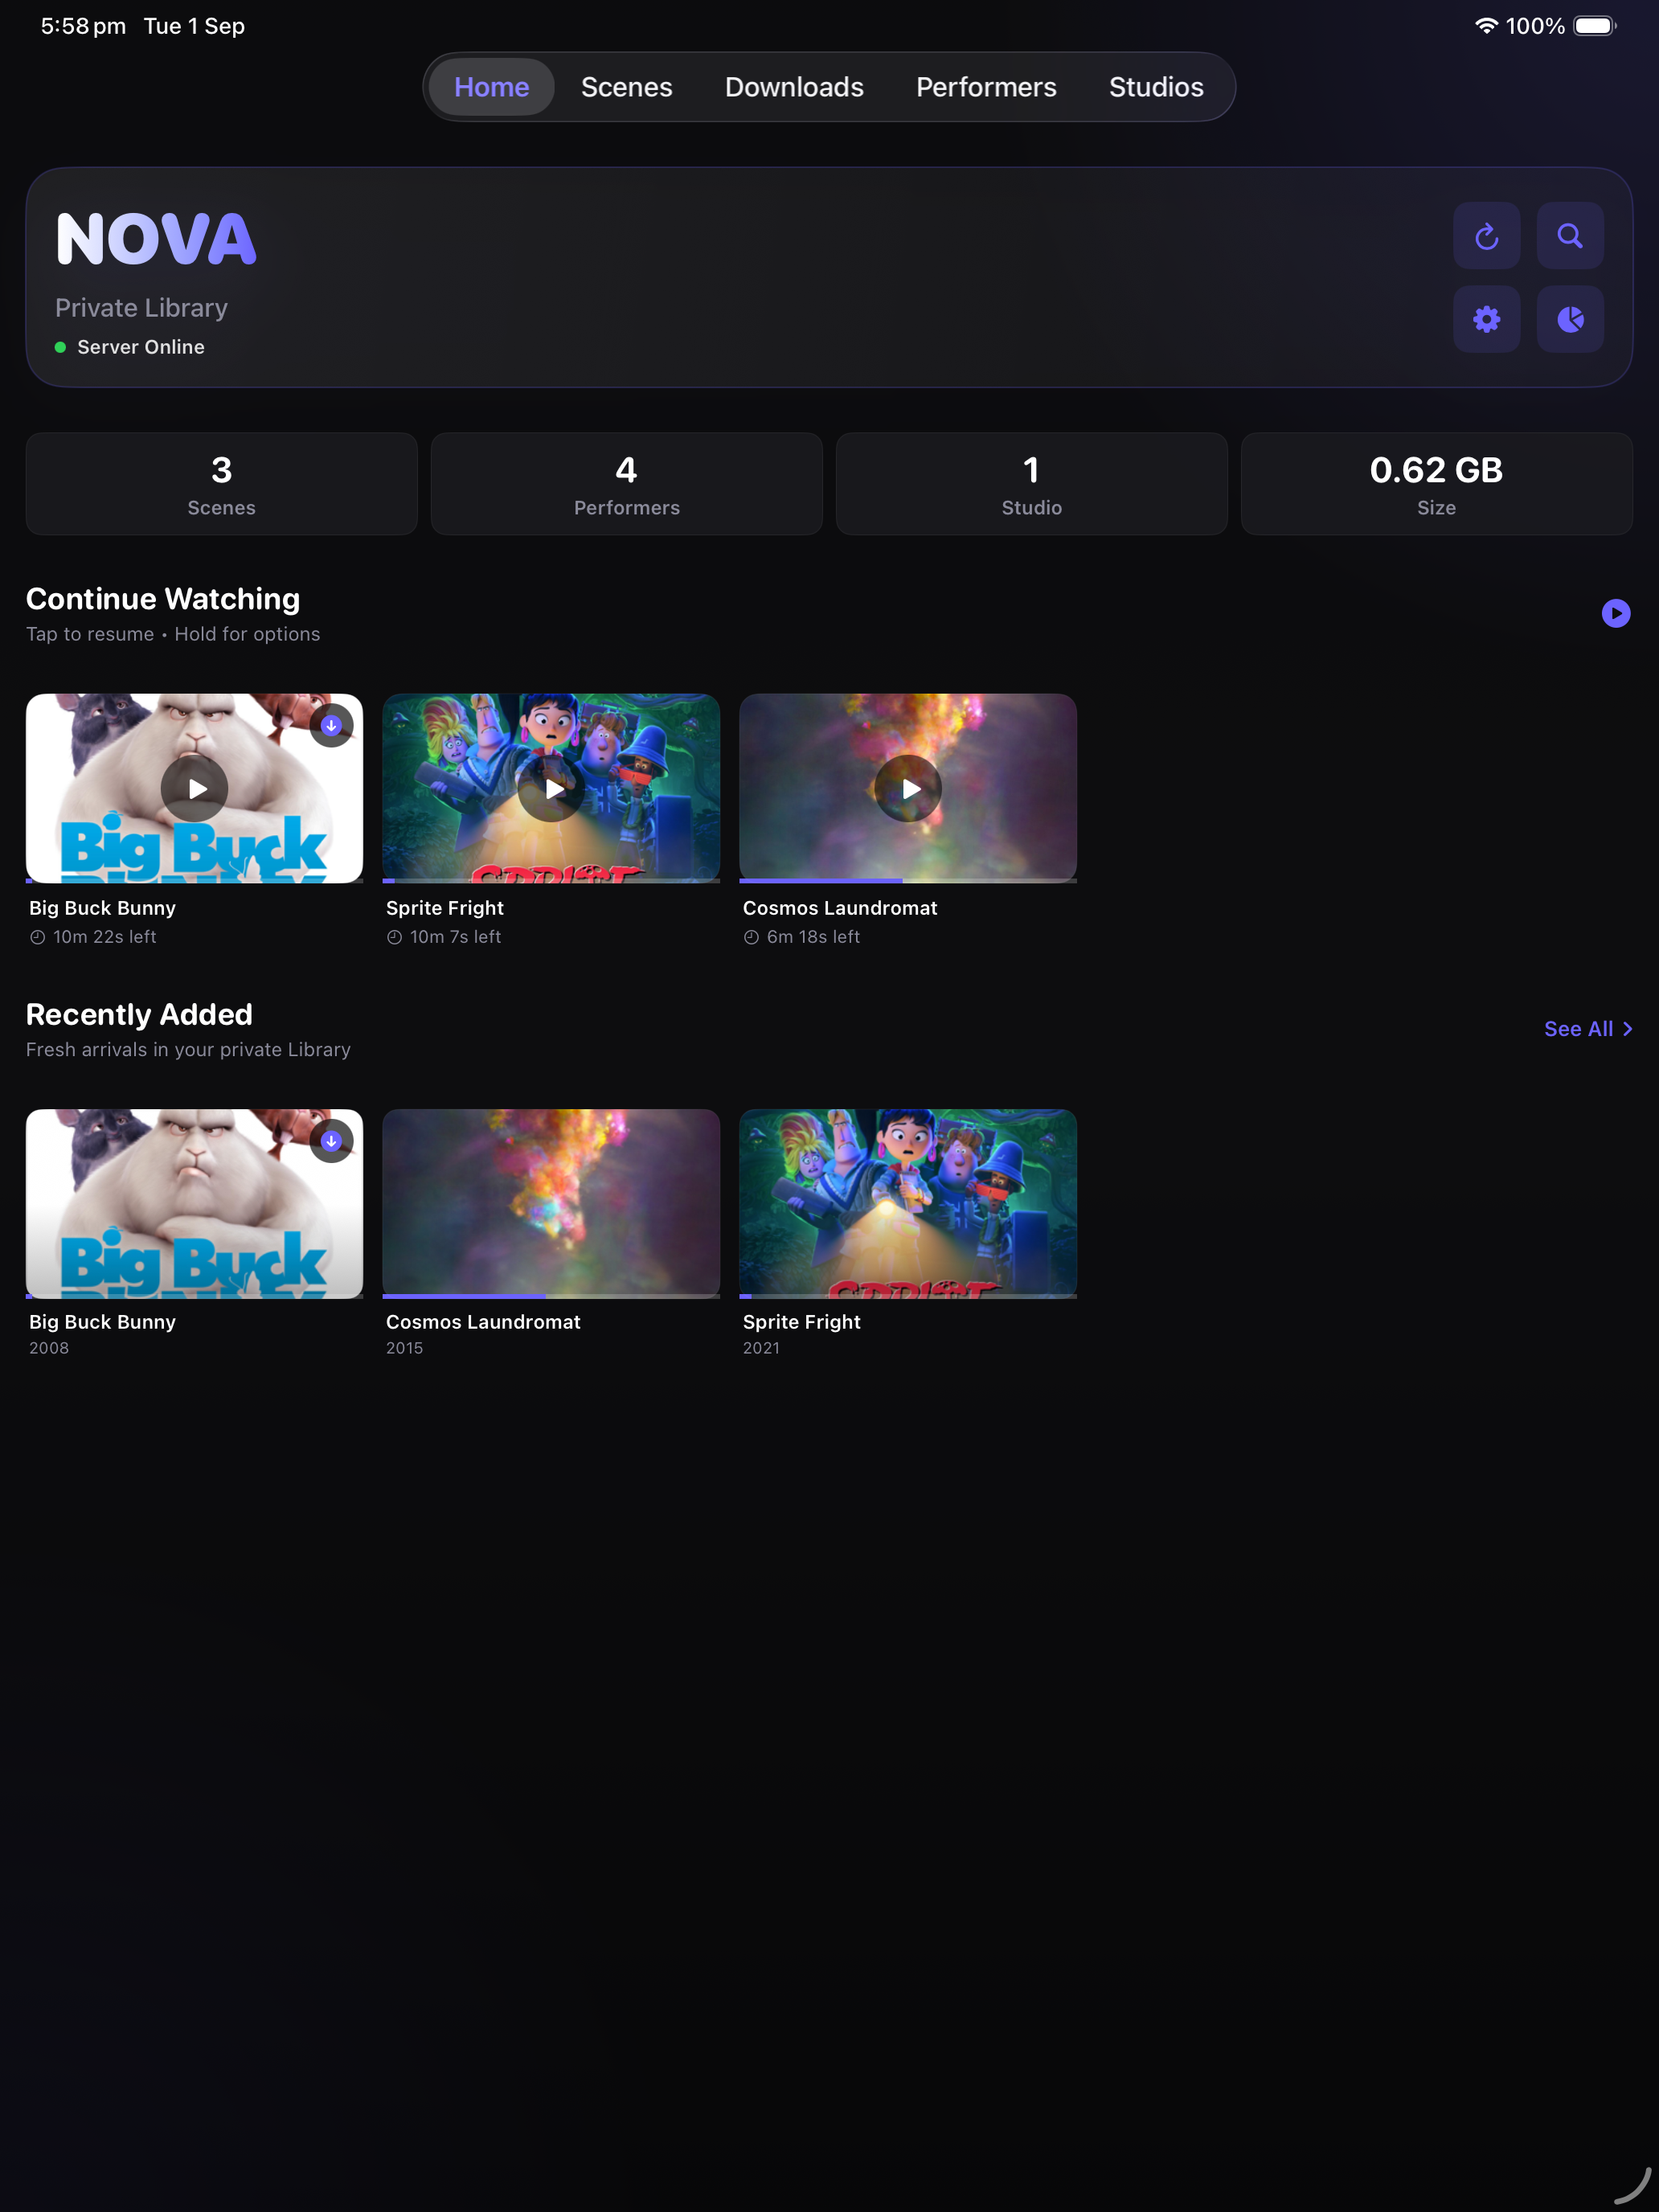
Task: Open settings via the gear icon
Action: point(1486,319)
